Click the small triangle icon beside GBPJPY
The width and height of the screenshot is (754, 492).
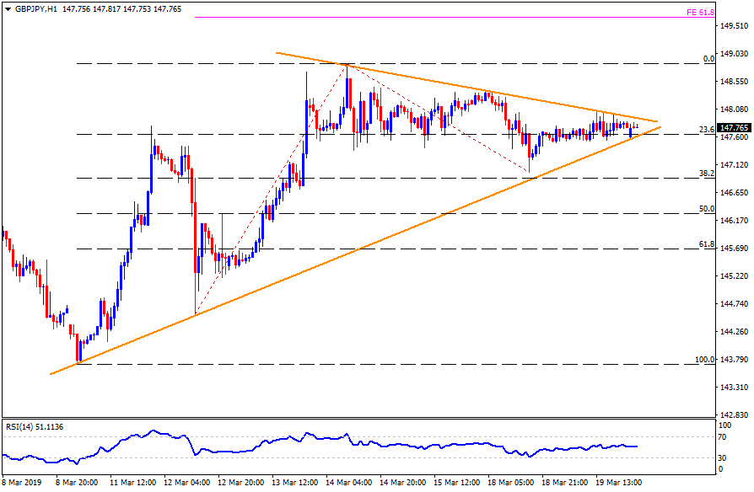[5, 8]
